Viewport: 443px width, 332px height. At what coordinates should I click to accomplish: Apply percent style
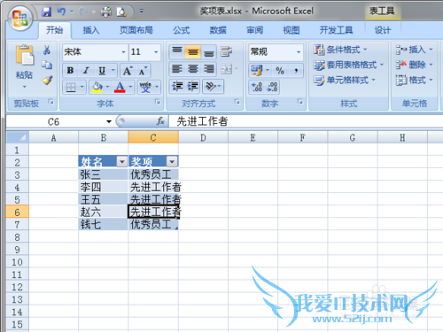[280, 70]
